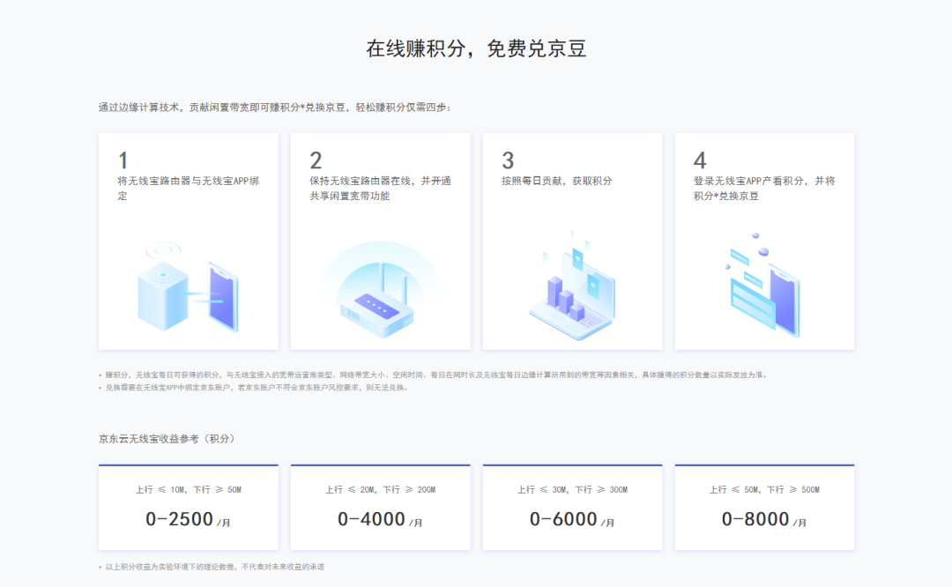Click step number 3
Image resolution: width=952 pixels, height=587 pixels.
pyautogui.click(x=509, y=161)
